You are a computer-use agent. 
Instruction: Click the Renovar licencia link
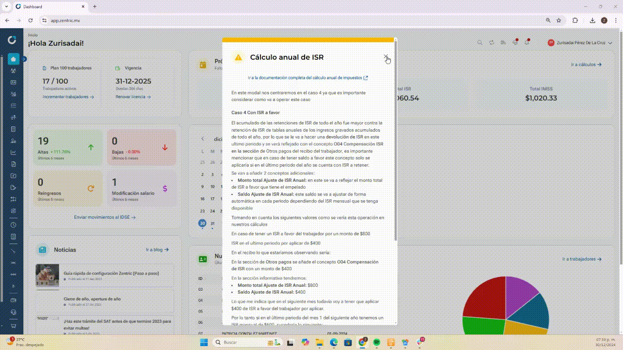click(x=133, y=97)
